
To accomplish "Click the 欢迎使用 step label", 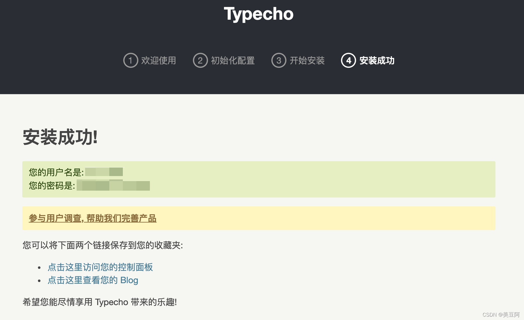I will click(159, 60).
